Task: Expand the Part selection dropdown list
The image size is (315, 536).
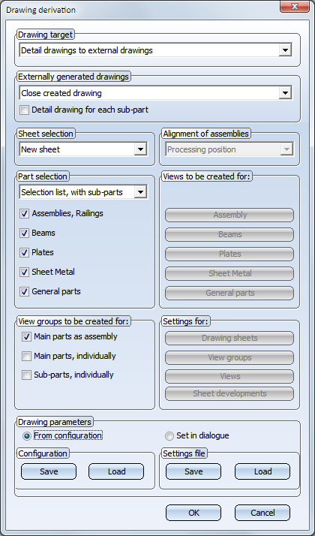Action: 83,192
